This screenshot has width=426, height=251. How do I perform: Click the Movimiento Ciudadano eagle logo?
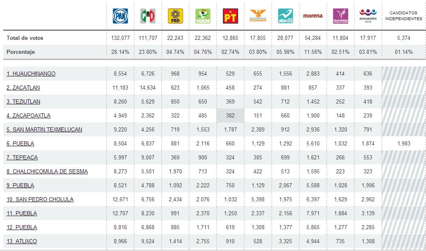pos(258,16)
